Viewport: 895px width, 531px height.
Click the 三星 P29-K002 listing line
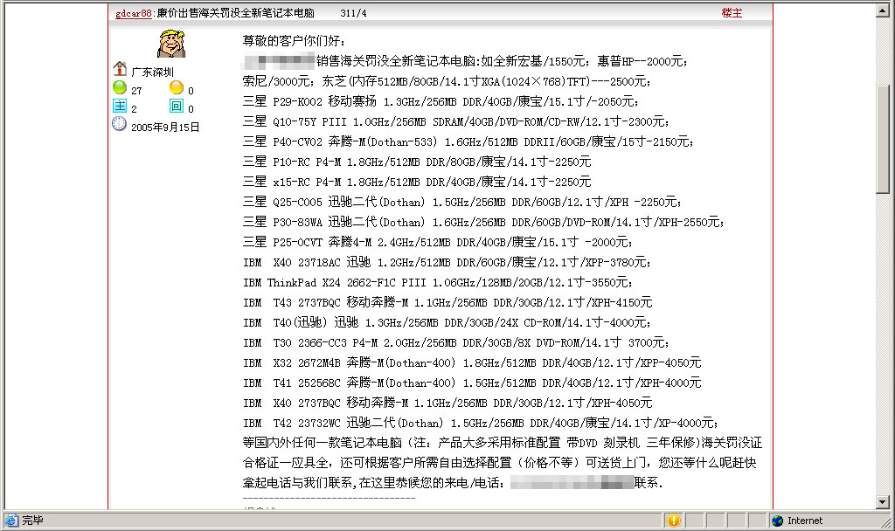point(441,101)
